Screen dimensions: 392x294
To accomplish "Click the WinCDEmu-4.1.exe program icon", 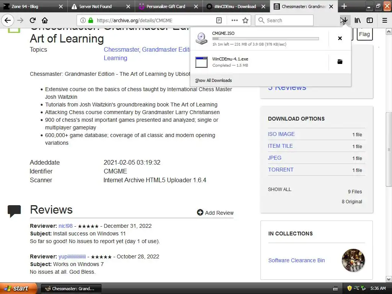I will click(201, 62).
